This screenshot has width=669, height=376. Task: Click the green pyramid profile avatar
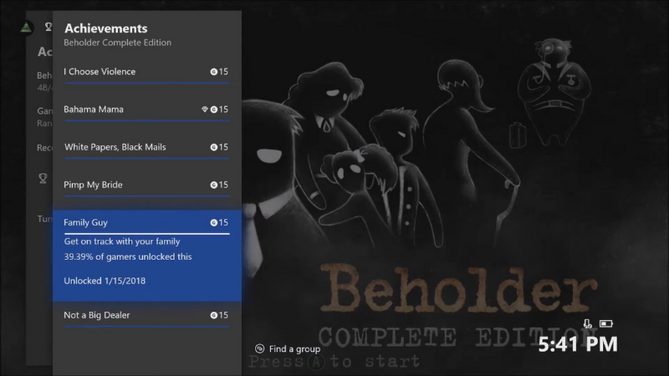point(27,26)
